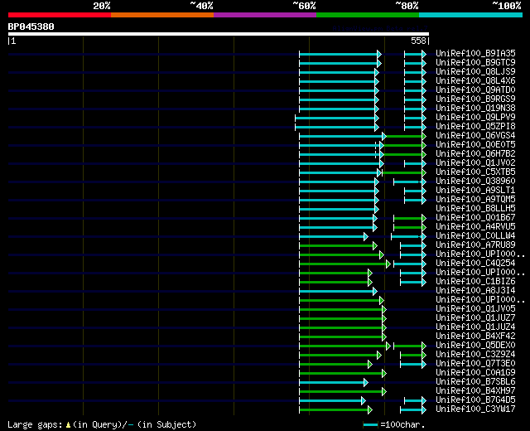The height and width of the screenshot is (431, 530).
Task: Click the UniRef100_A9SLT1 label
Action: point(475,191)
